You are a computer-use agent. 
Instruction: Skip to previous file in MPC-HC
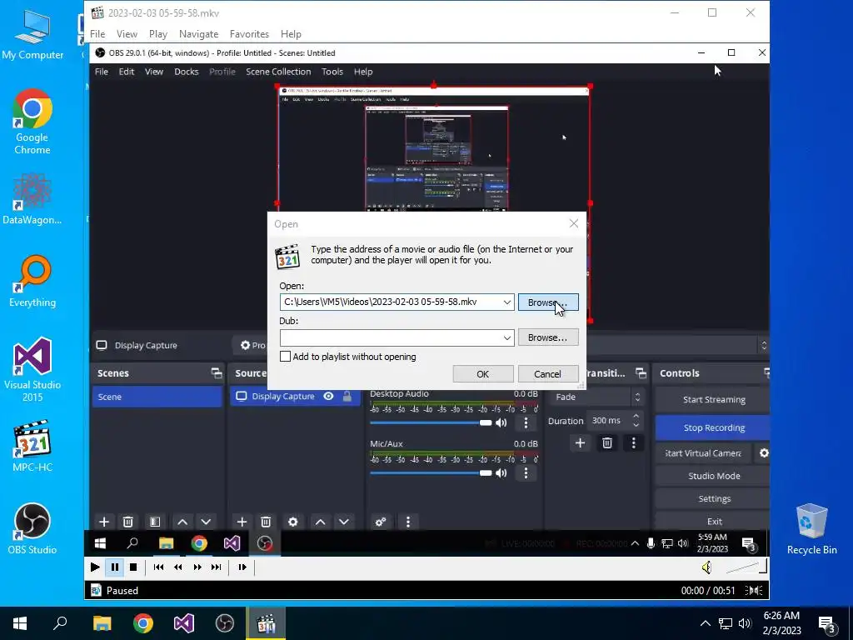pyautogui.click(x=158, y=567)
